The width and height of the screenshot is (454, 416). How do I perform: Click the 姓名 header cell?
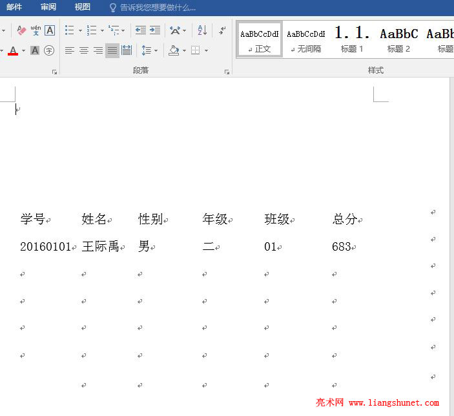[x=94, y=219]
